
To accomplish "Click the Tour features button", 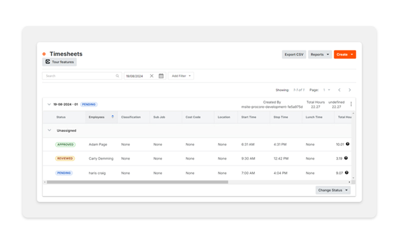I will coord(59,62).
